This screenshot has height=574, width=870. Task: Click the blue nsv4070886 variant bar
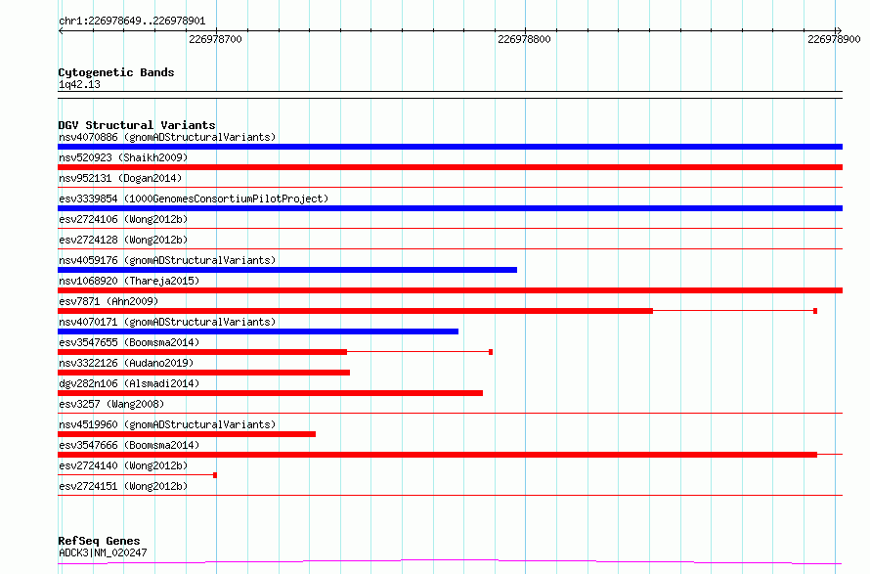click(x=450, y=147)
